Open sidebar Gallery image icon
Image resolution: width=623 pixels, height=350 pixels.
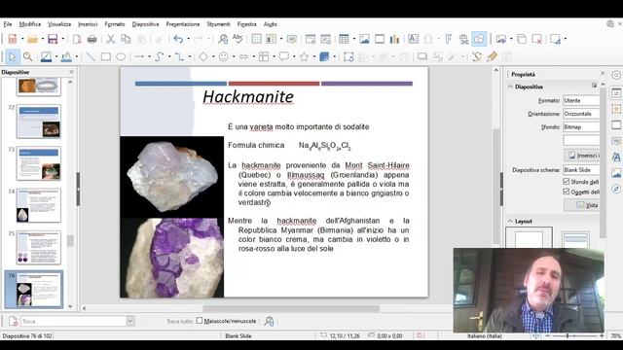pyautogui.click(x=616, y=173)
